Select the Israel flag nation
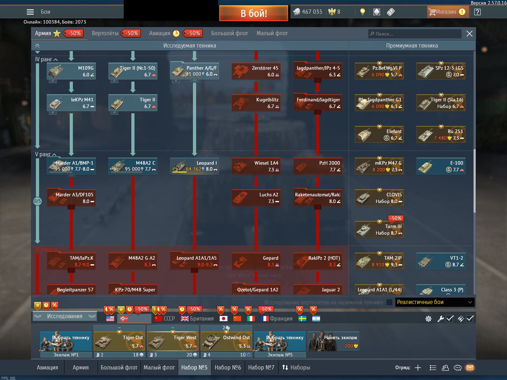The width and height of the screenshot is (507, 380). (x=316, y=318)
